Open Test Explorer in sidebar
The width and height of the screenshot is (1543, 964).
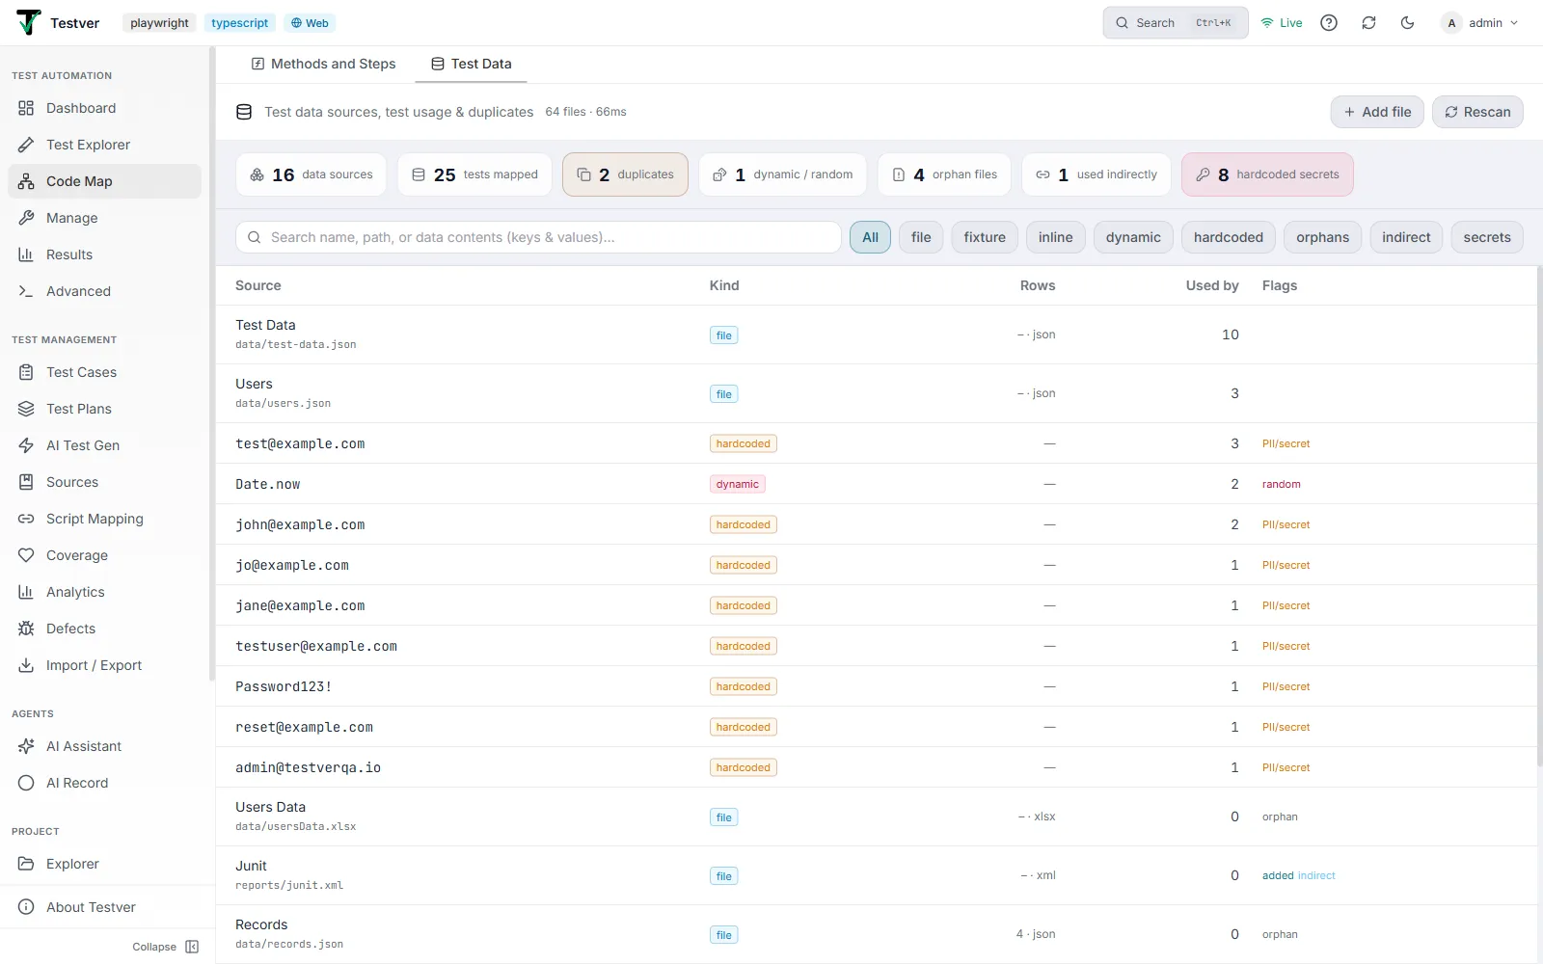[x=104, y=145]
